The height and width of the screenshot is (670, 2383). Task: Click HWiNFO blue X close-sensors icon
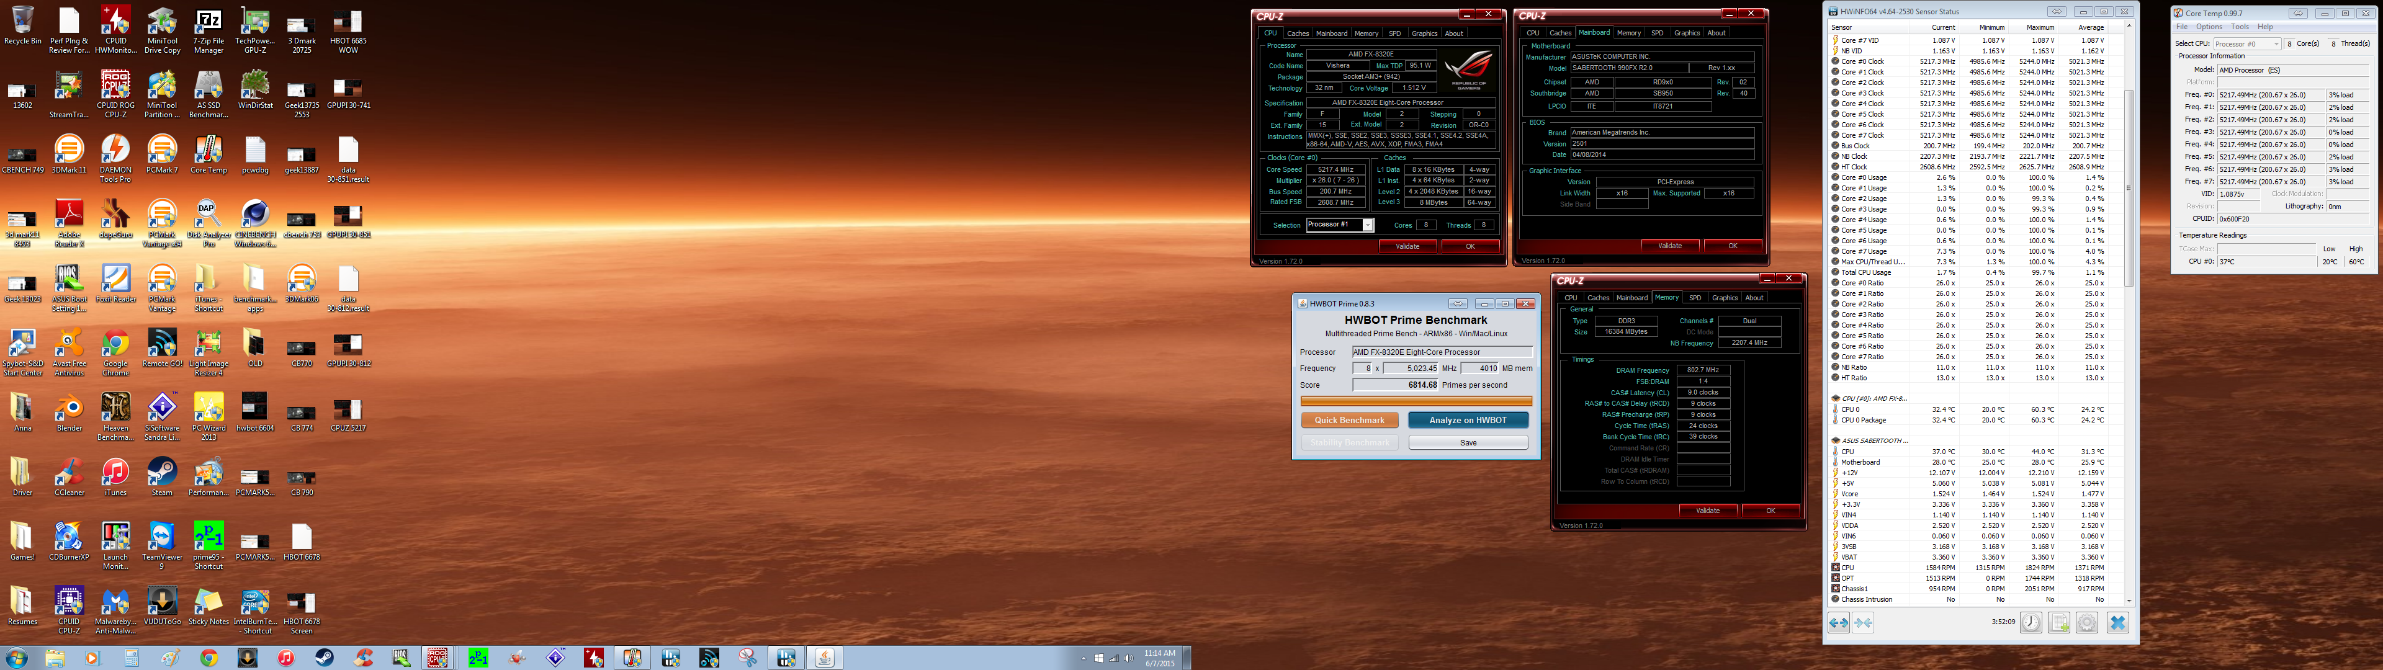coord(2117,623)
